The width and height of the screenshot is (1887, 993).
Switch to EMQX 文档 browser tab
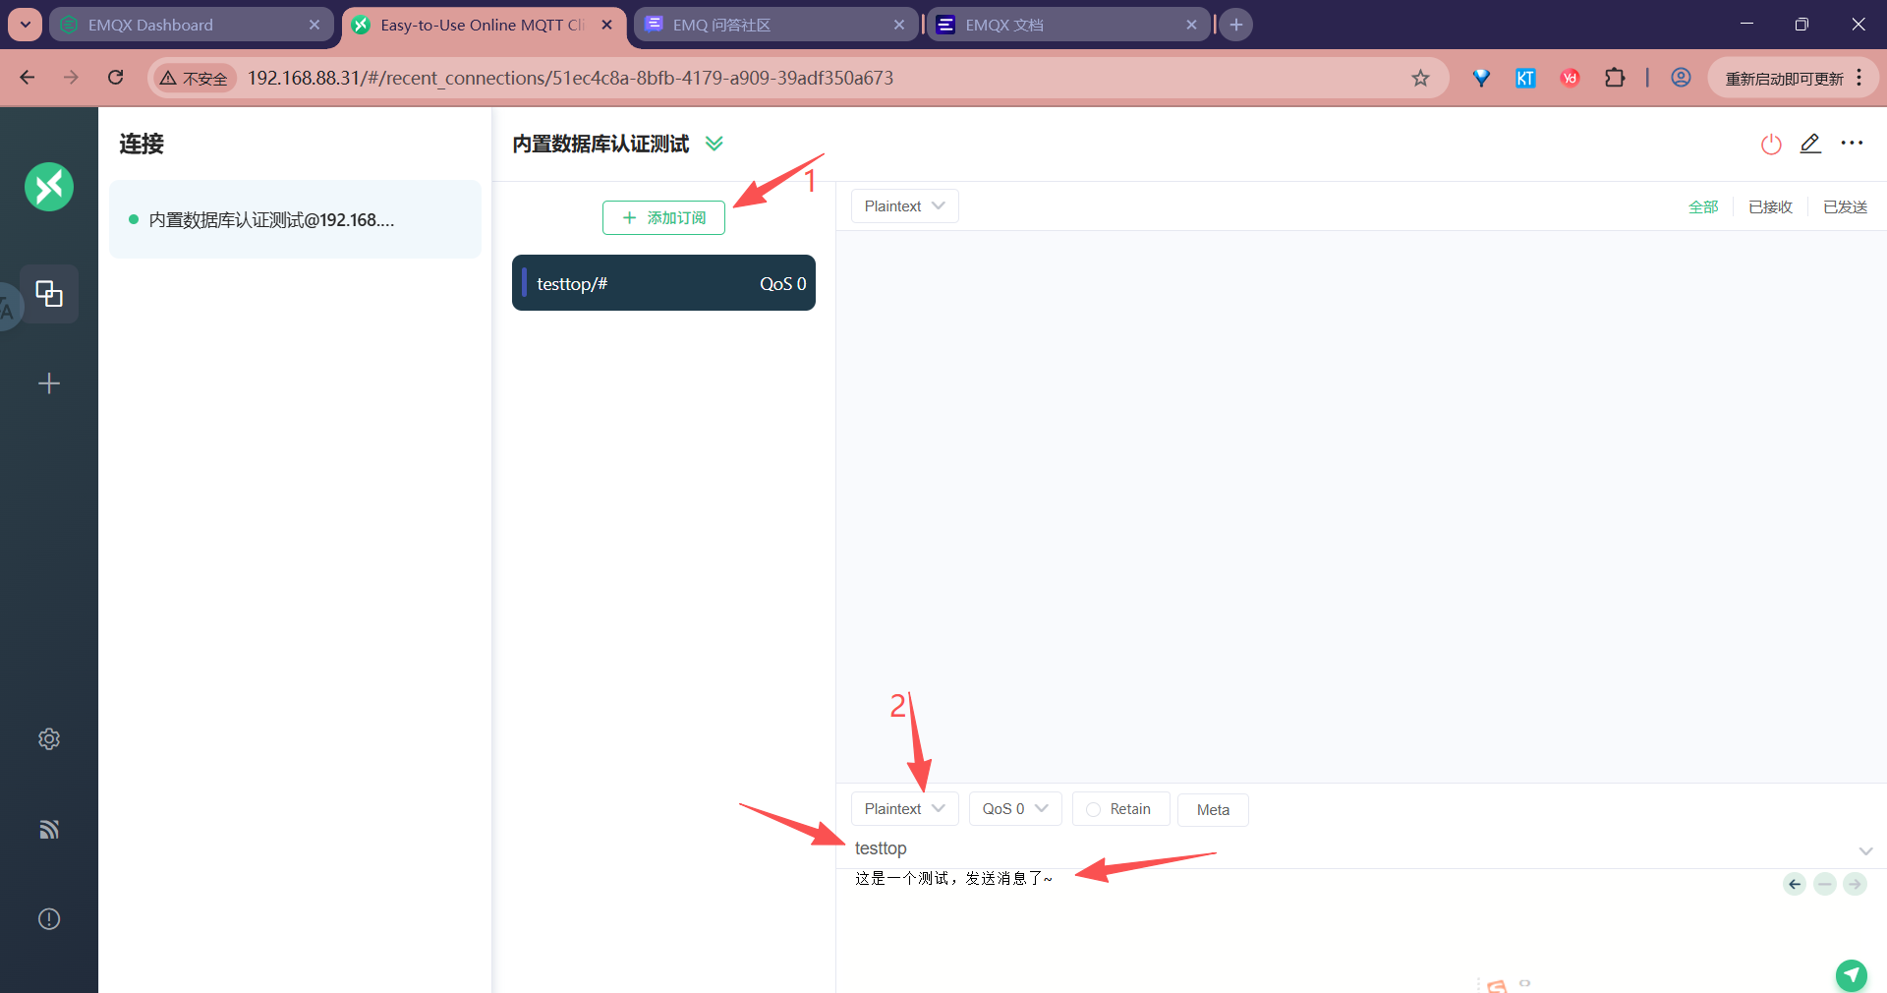tap(1068, 25)
